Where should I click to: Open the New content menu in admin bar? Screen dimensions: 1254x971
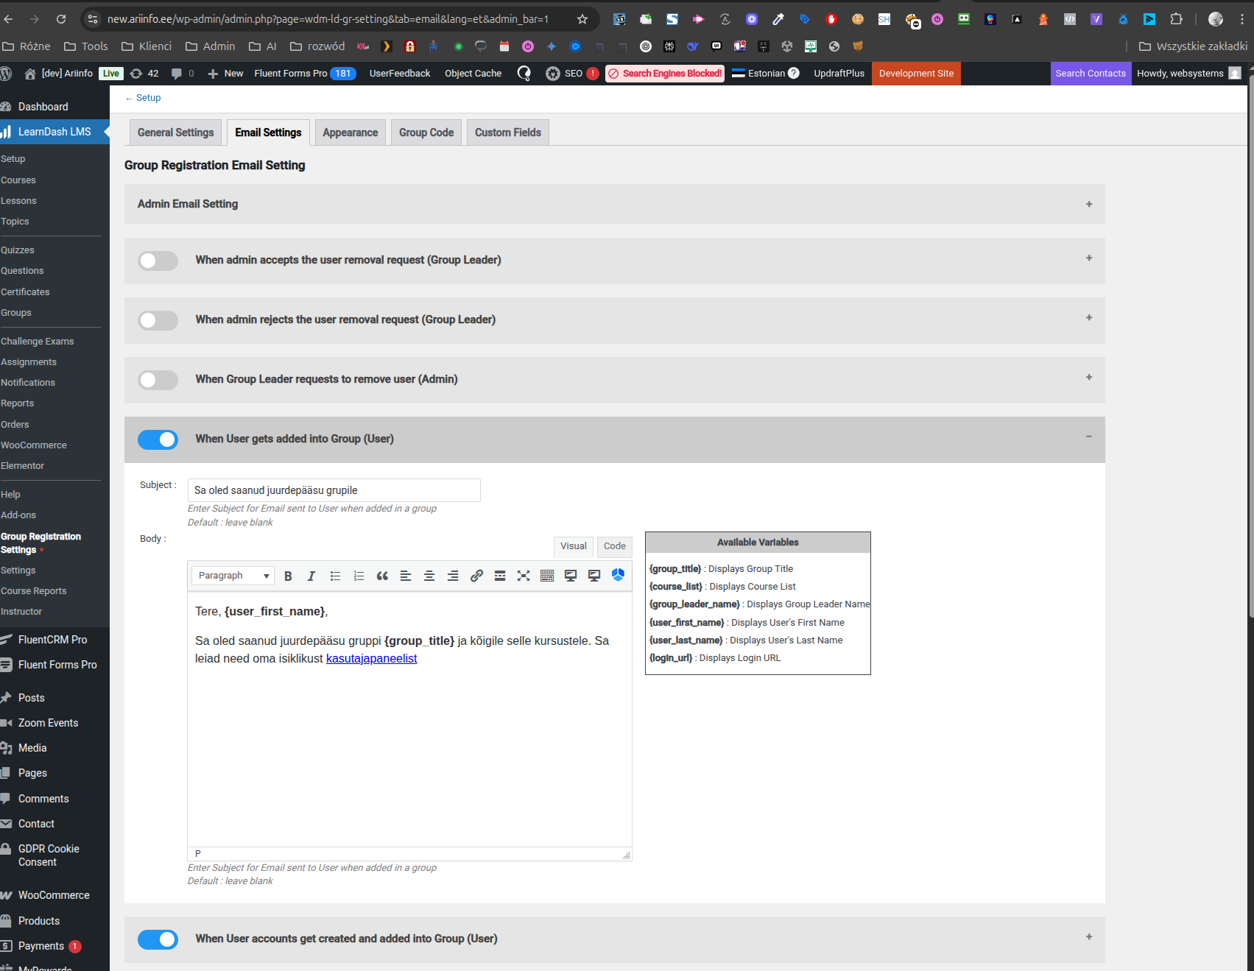pyautogui.click(x=225, y=74)
